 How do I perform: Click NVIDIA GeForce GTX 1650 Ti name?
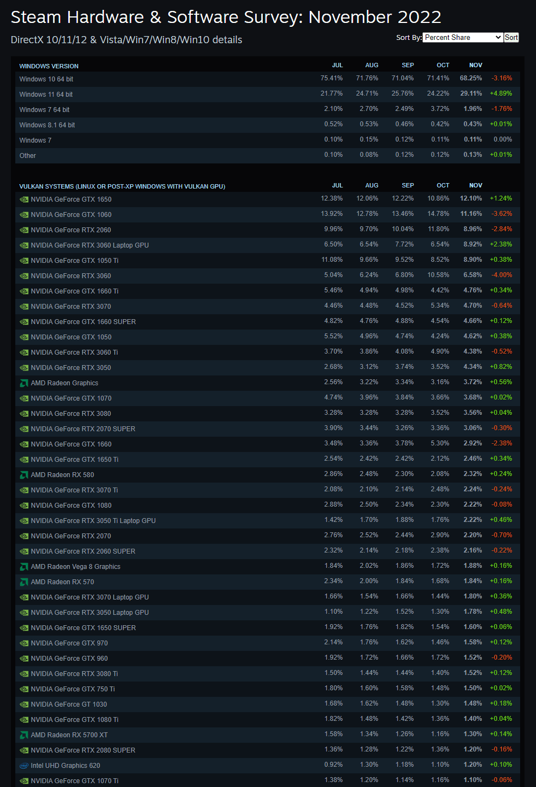pyautogui.click(x=75, y=460)
